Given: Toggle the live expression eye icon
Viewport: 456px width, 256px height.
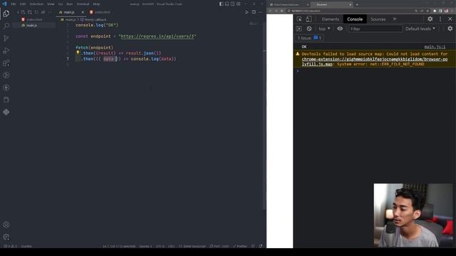Looking at the screenshot, I should tap(340, 28).
